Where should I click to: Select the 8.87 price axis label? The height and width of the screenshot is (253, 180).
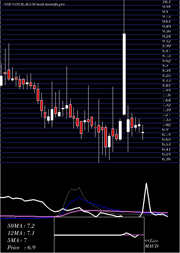[166, 51]
